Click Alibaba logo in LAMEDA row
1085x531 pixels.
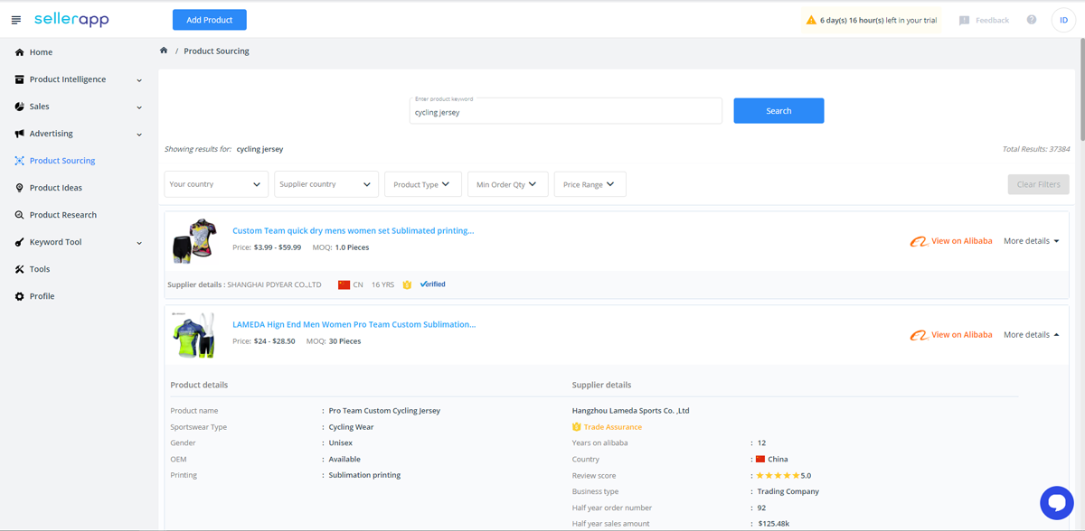coord(919,335)
